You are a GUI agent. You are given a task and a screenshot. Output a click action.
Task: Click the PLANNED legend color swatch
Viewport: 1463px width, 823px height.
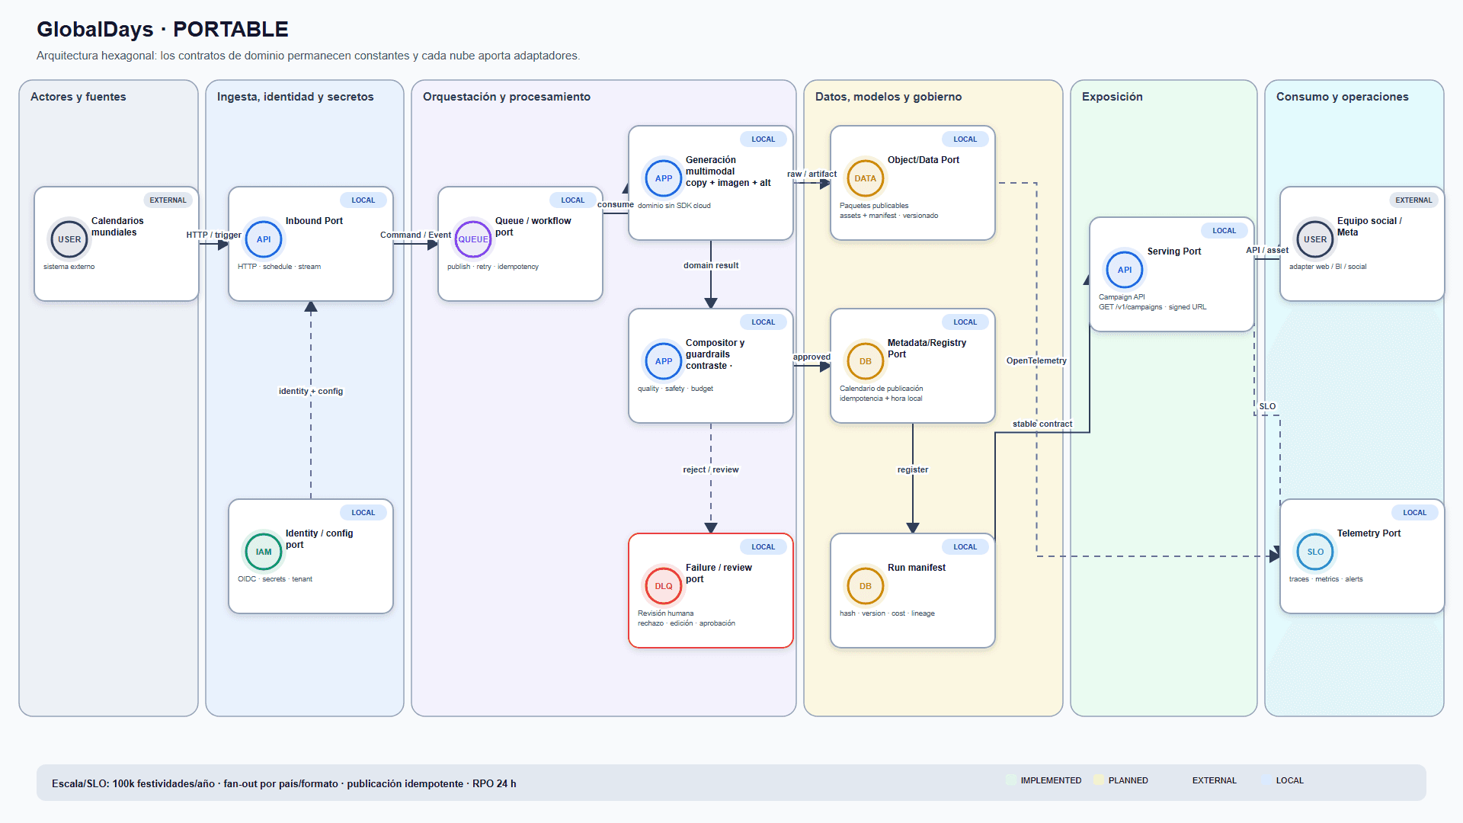pos(1099,780)
